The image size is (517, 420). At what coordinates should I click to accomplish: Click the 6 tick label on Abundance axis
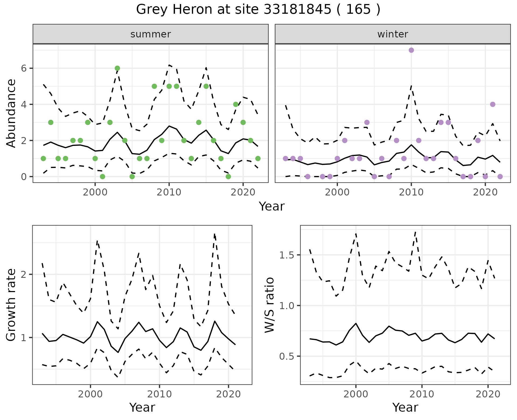(x=24, y=68)
